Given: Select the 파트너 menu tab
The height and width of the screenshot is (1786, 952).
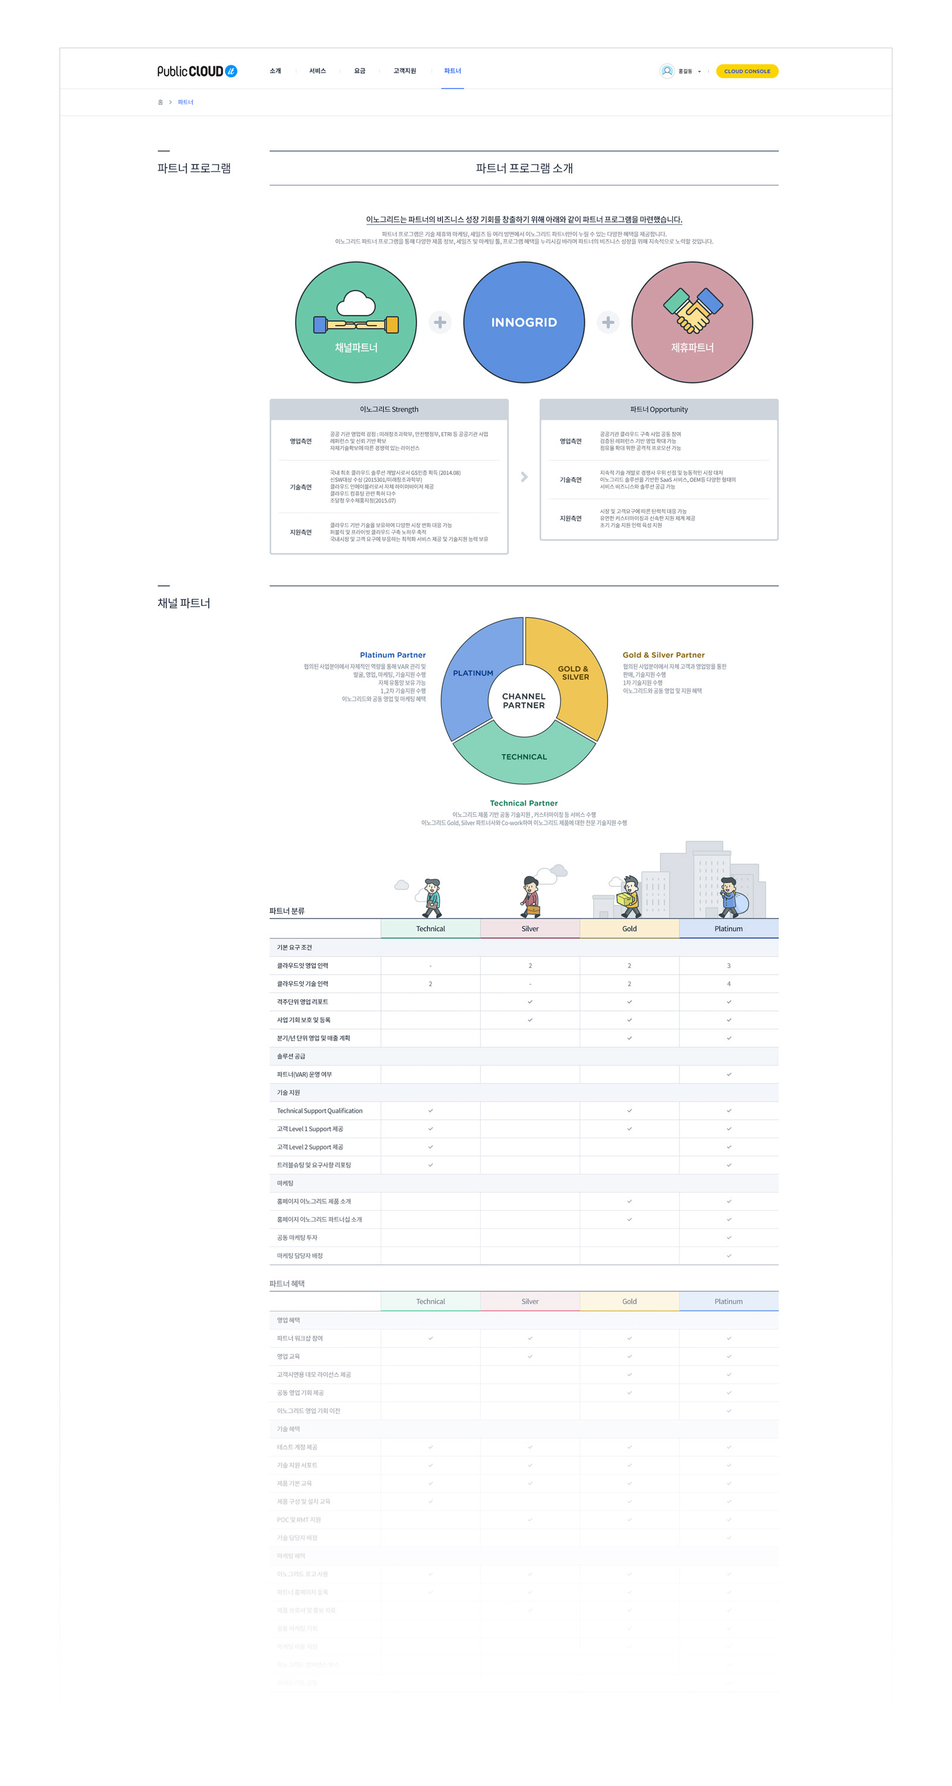Looking at the screenshot, I should click(x=452, y=71).
